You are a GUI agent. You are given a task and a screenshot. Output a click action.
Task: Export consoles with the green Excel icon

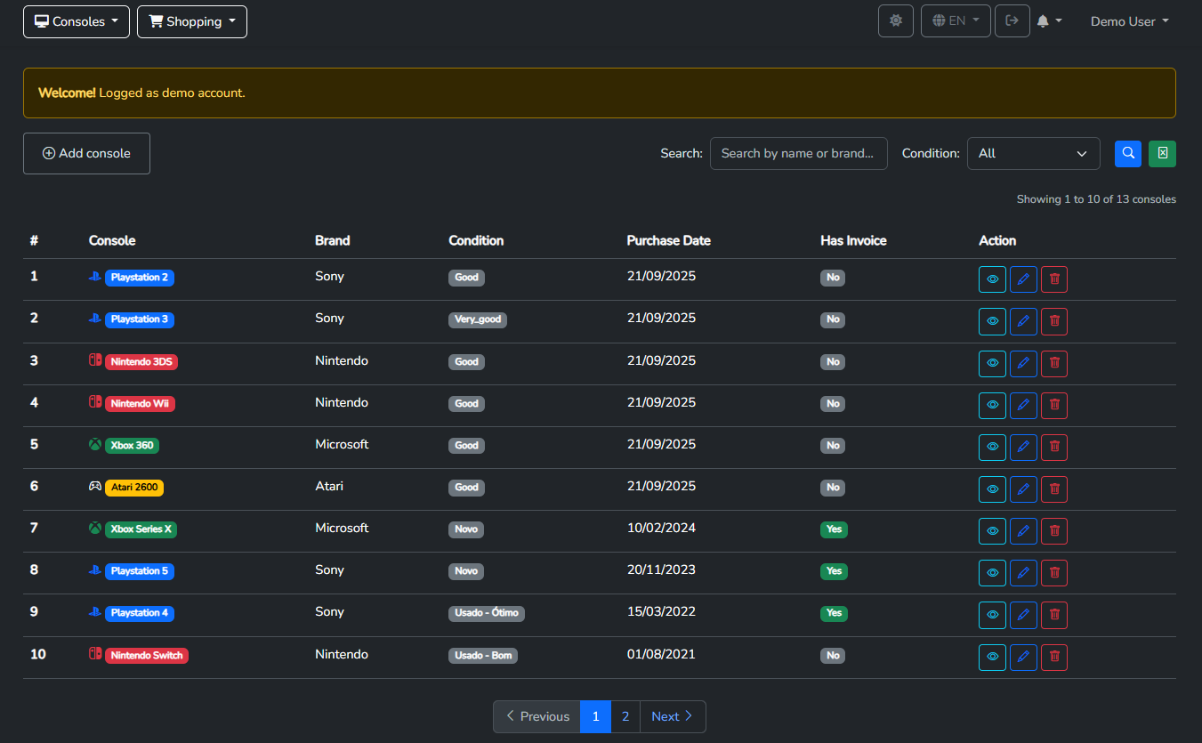point(1162,153)
